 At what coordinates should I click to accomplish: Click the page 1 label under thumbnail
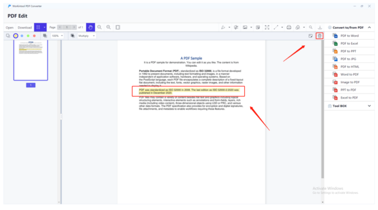[31, 85]
